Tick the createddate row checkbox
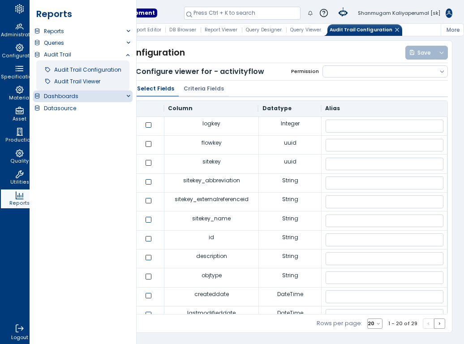The image size is (464, 344). (149, 296)
